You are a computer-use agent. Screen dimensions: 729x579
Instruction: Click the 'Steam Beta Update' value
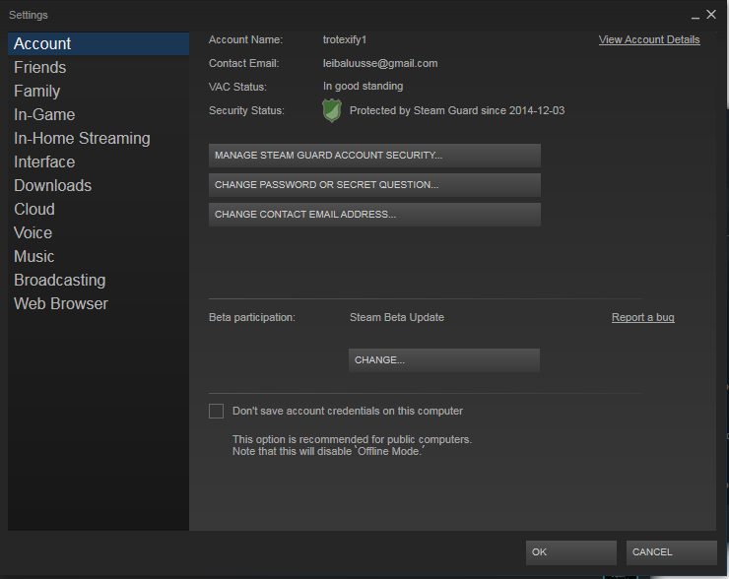[x=397, y=317]
